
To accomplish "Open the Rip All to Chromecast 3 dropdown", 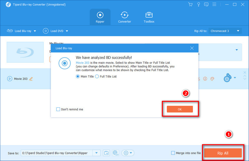I will pyautogui.click(x=225, y=31).
